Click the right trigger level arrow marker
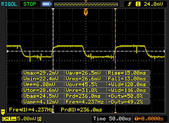Screen dimensions: 169x123 [164, 51]
